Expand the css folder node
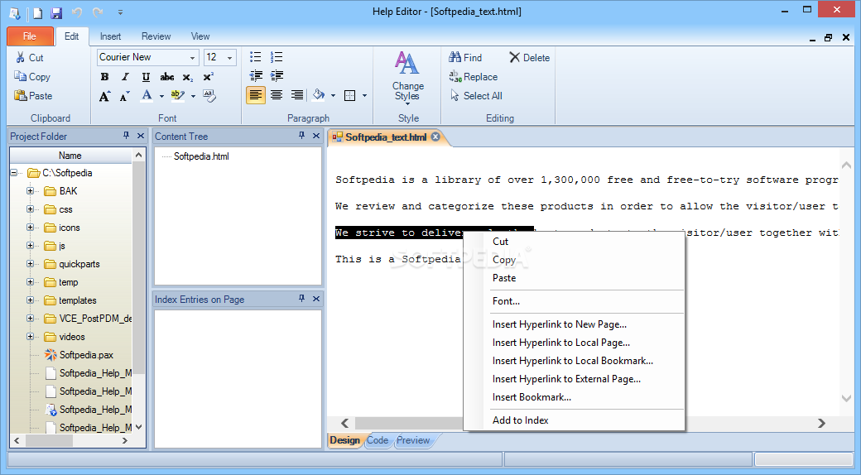This screenshot has height=475, width=861. (x=30, y=209)
